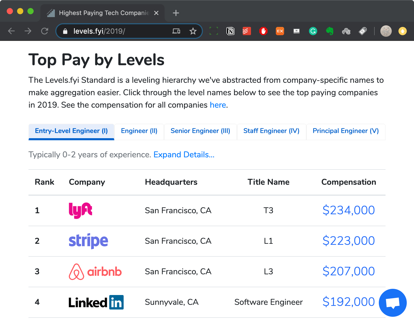414x324 pixels.
Task: Click the Sunnyvale, CA headquarters cell
Action: tap(172, 302)
